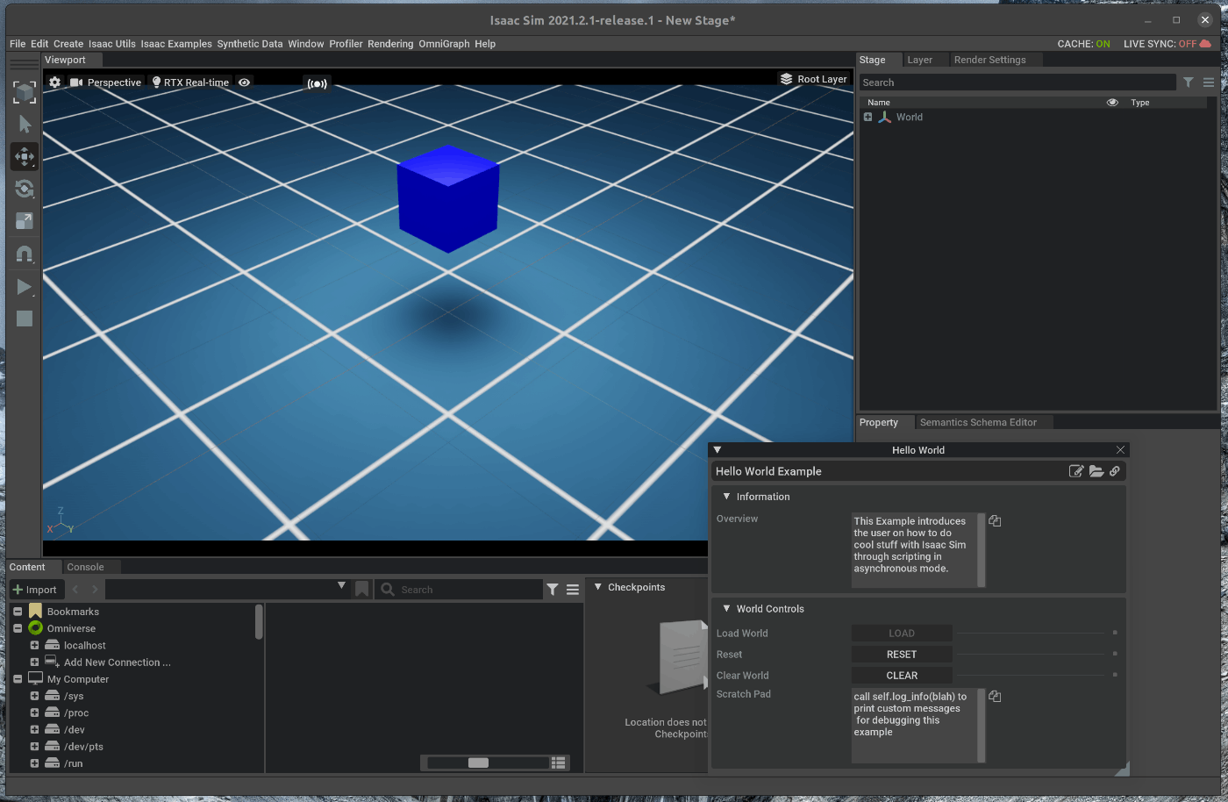Viewport: 1228px width, 802px height.
Task: Switch to the Render Settings tab
Action: pyautogui.click(x=989, y=60)
